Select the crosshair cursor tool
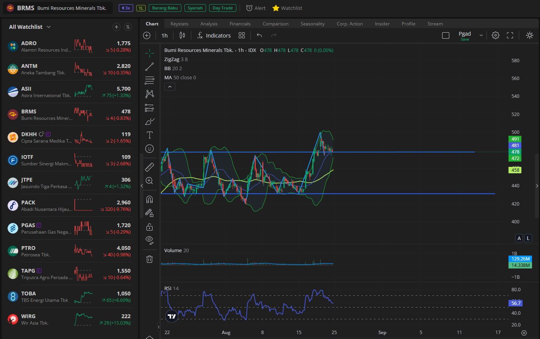This screenshot has width=540, height=339. (x=150, y=53)
